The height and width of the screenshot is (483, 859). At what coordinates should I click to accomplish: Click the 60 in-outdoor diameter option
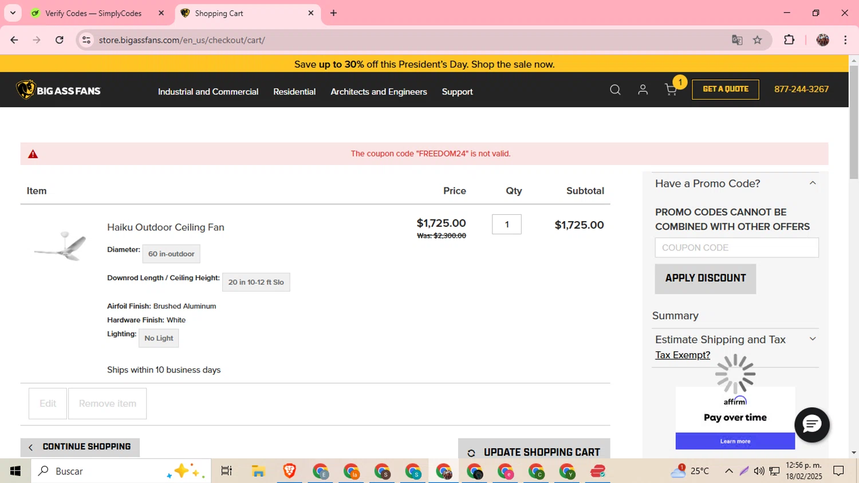(x=171, y=254)
